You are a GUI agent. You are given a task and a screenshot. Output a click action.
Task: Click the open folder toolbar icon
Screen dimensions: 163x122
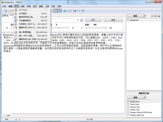[x=10, y=11]
